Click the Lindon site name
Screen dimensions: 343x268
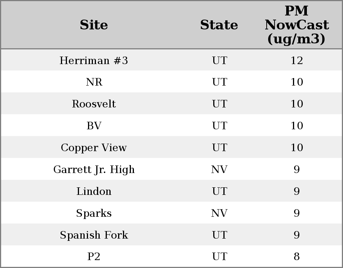[x=94, y=191]
